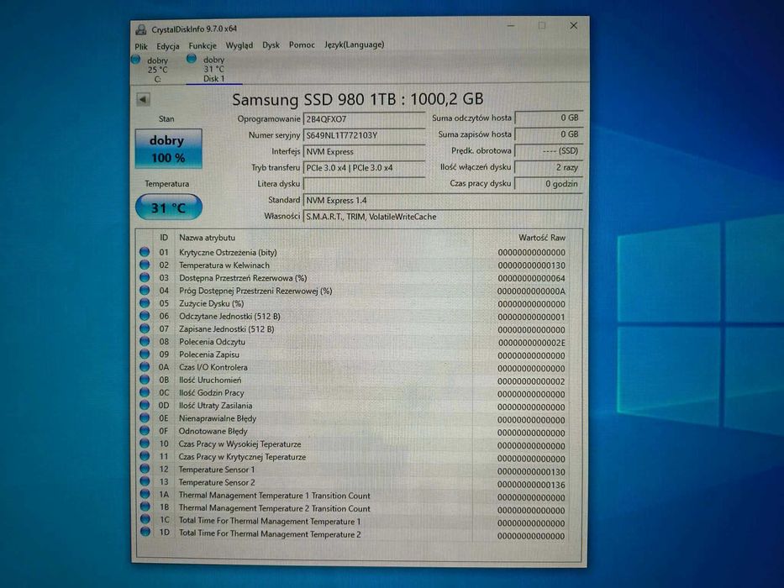Click the Własności field with S.M.A.R.T., TRIM
Image resolution: width=784 pixels, height=588 pixels.
click(x=442, y=217)
